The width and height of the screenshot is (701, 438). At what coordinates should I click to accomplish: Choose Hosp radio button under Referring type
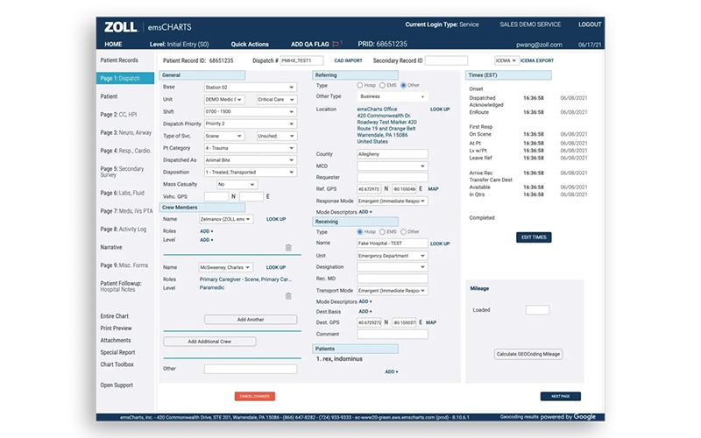coord(360,86)
